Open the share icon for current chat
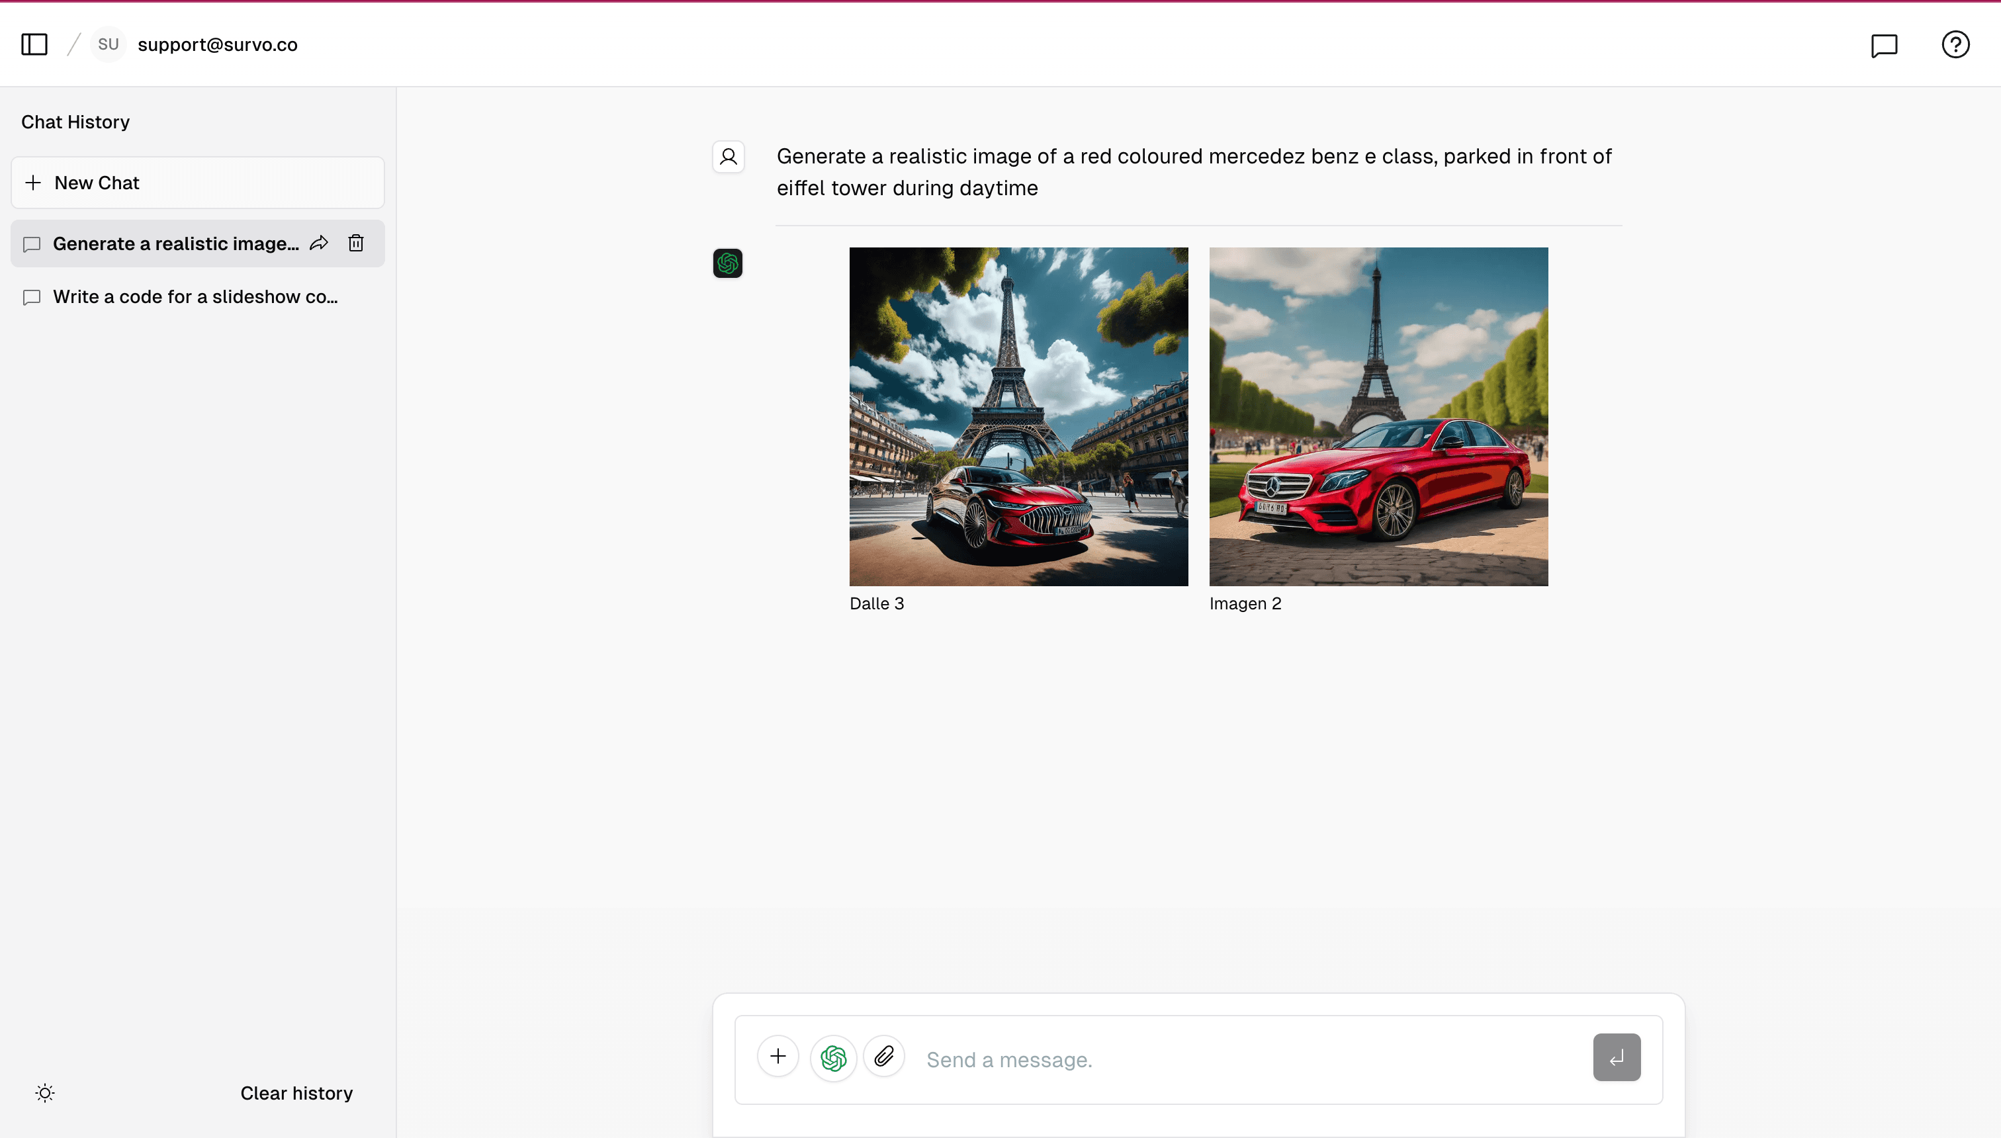Image resolution: width=2001 pixels, height=1138 pixels. click(322, 243)
